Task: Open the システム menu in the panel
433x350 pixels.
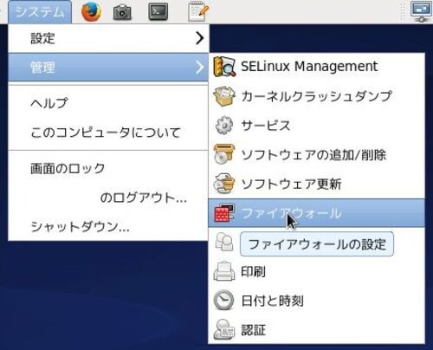Action: point(40,12)
